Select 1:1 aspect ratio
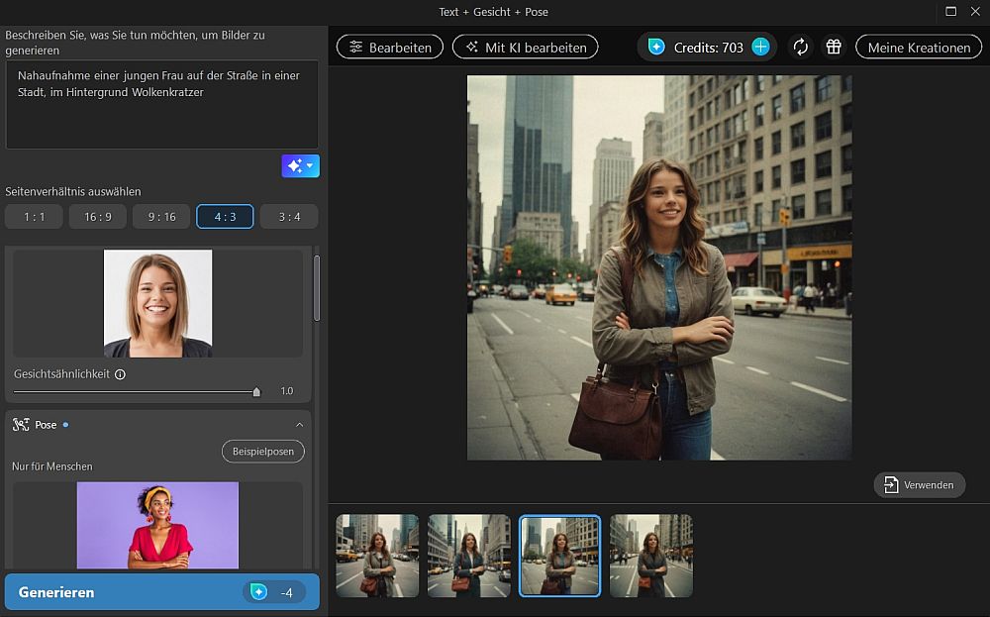Image resolution: width=990 pixels, height=617 pixels. pos(34,217)
